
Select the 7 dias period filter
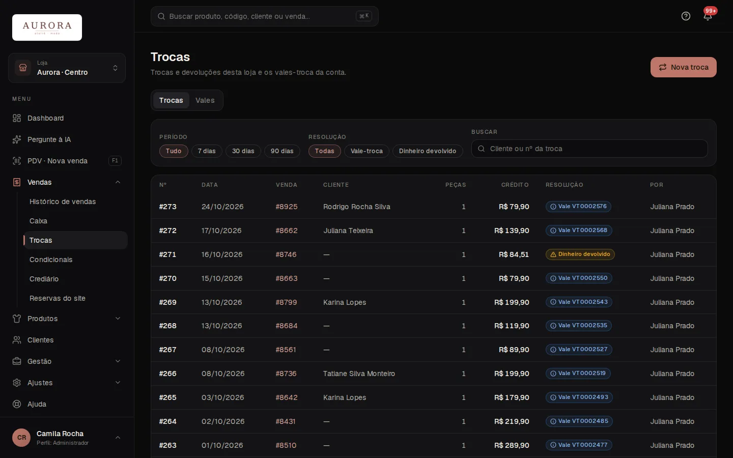click(x=207, y=151)
